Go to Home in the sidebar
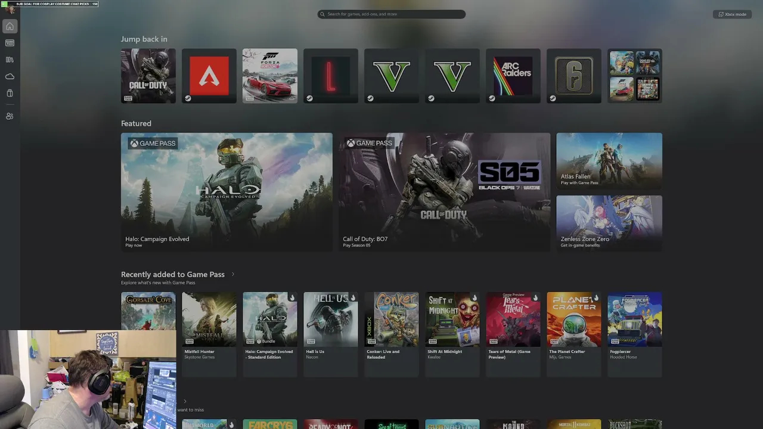 point(10,26)
